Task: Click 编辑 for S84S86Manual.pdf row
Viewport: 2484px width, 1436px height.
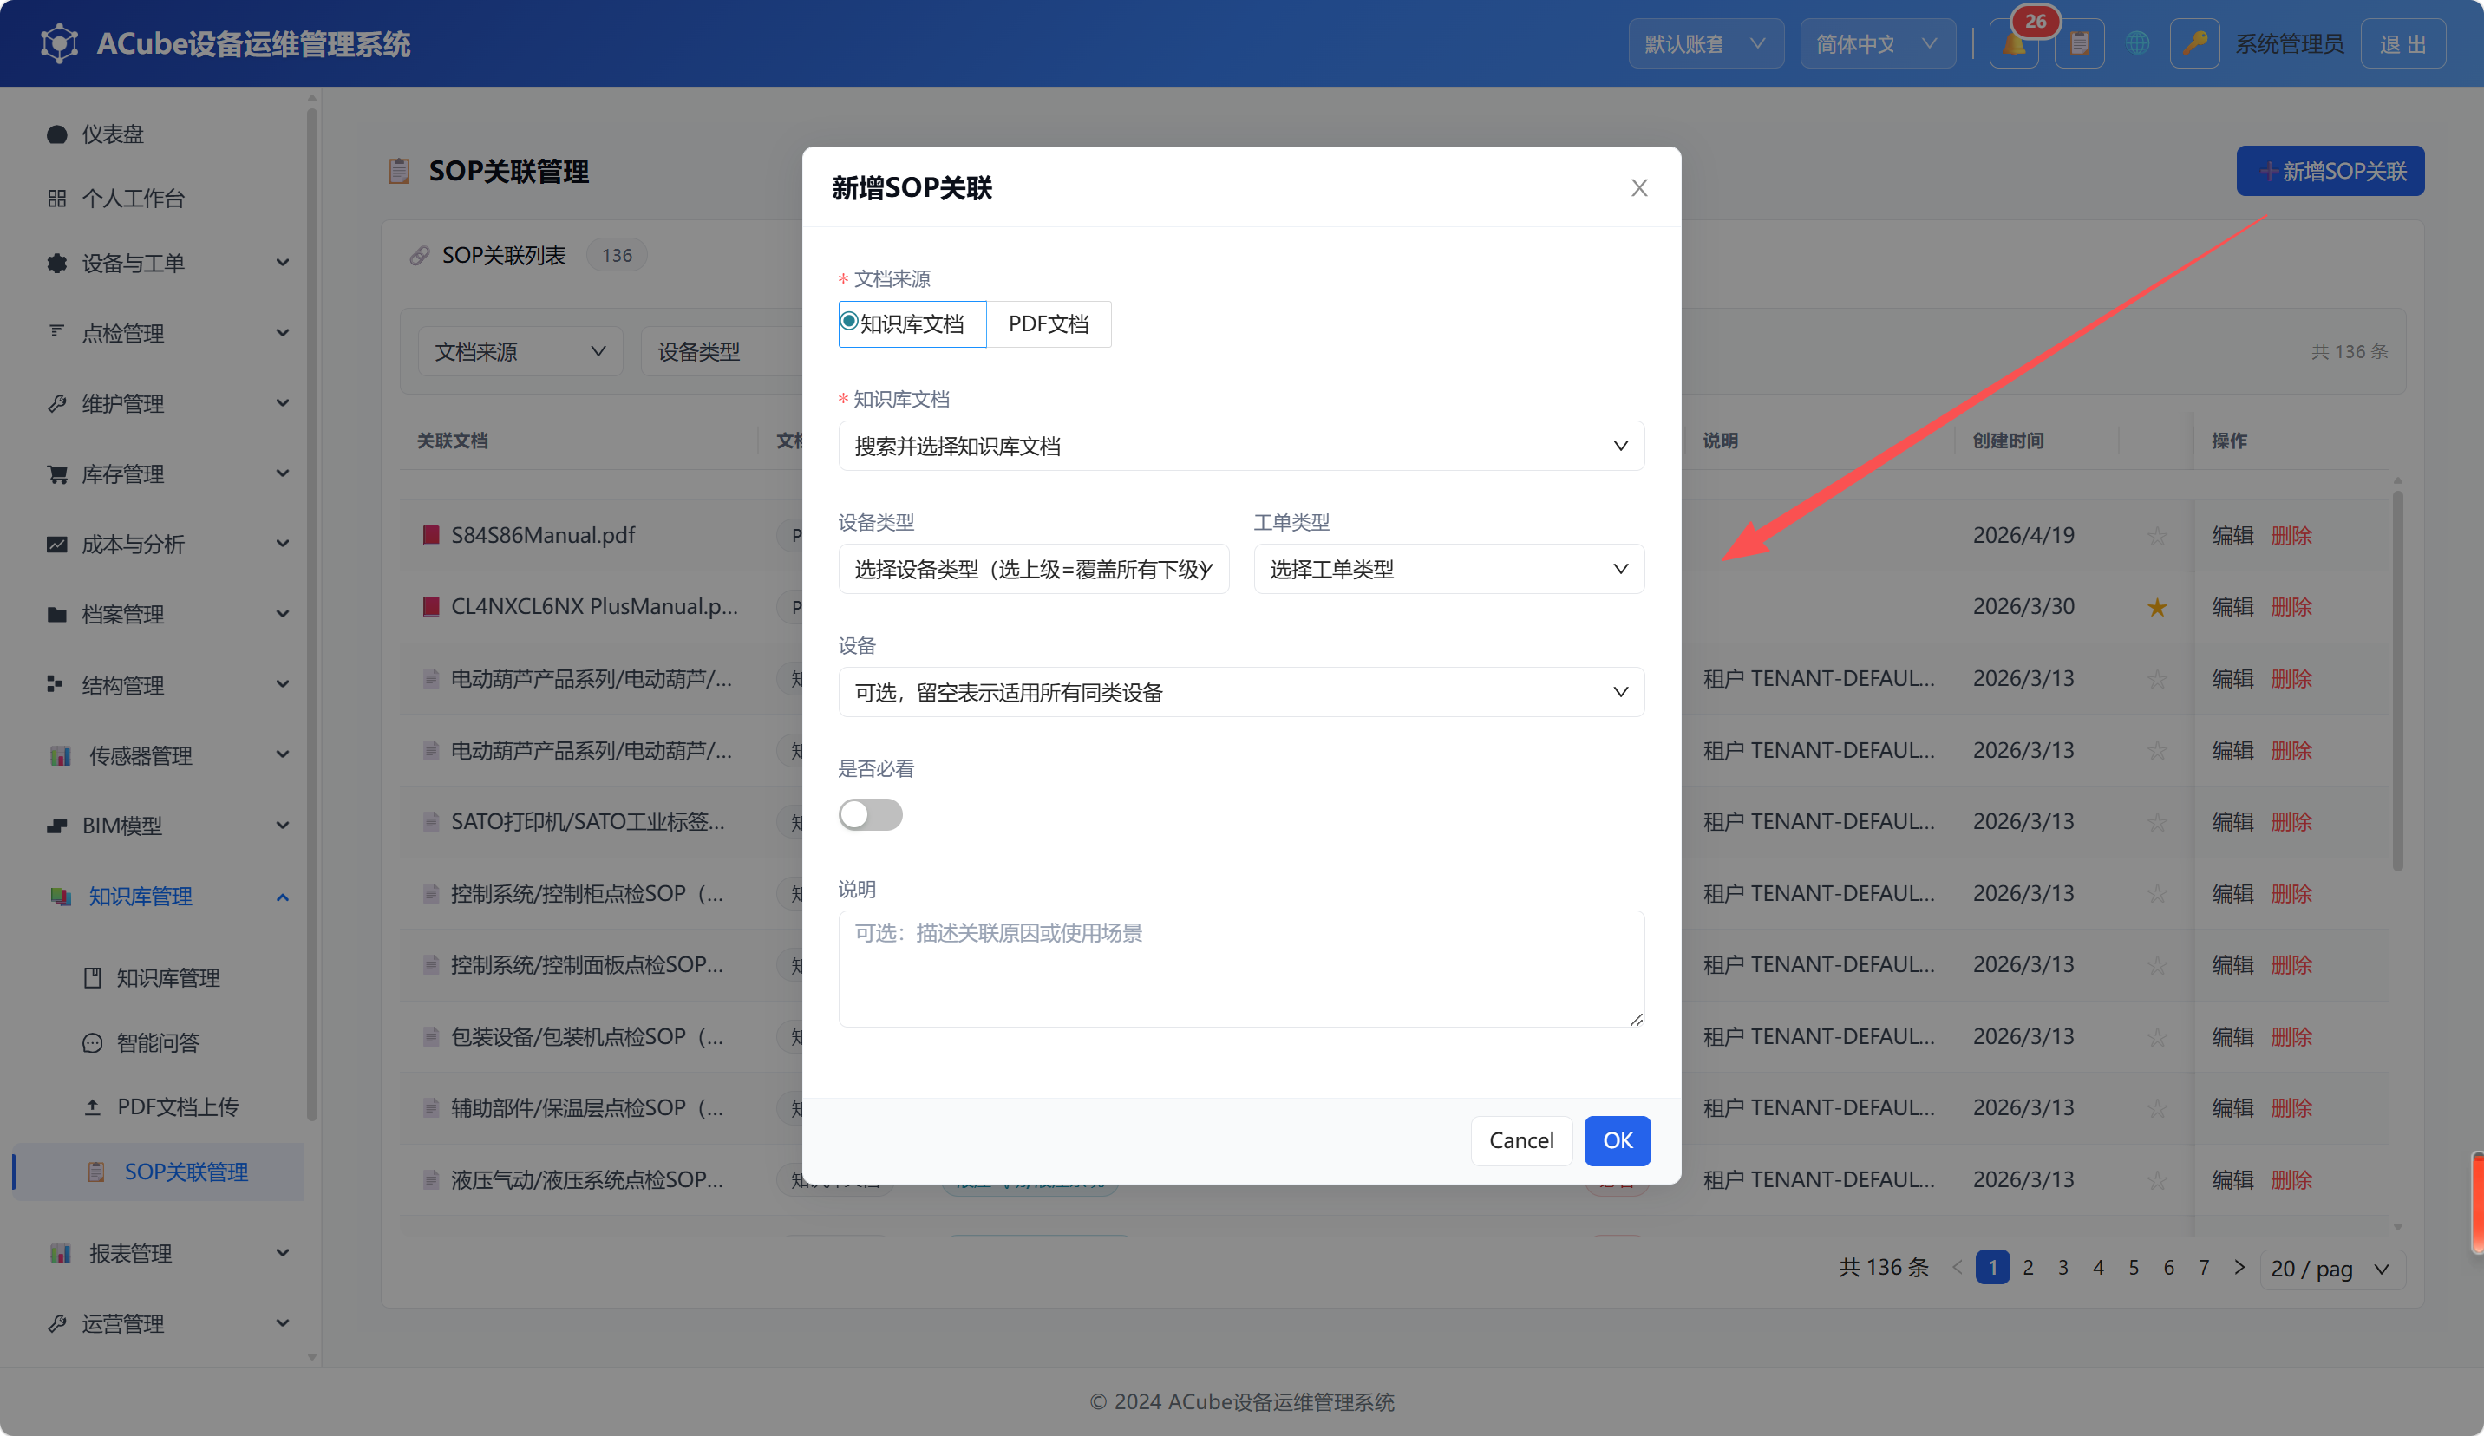Action: pos(2232,536)
